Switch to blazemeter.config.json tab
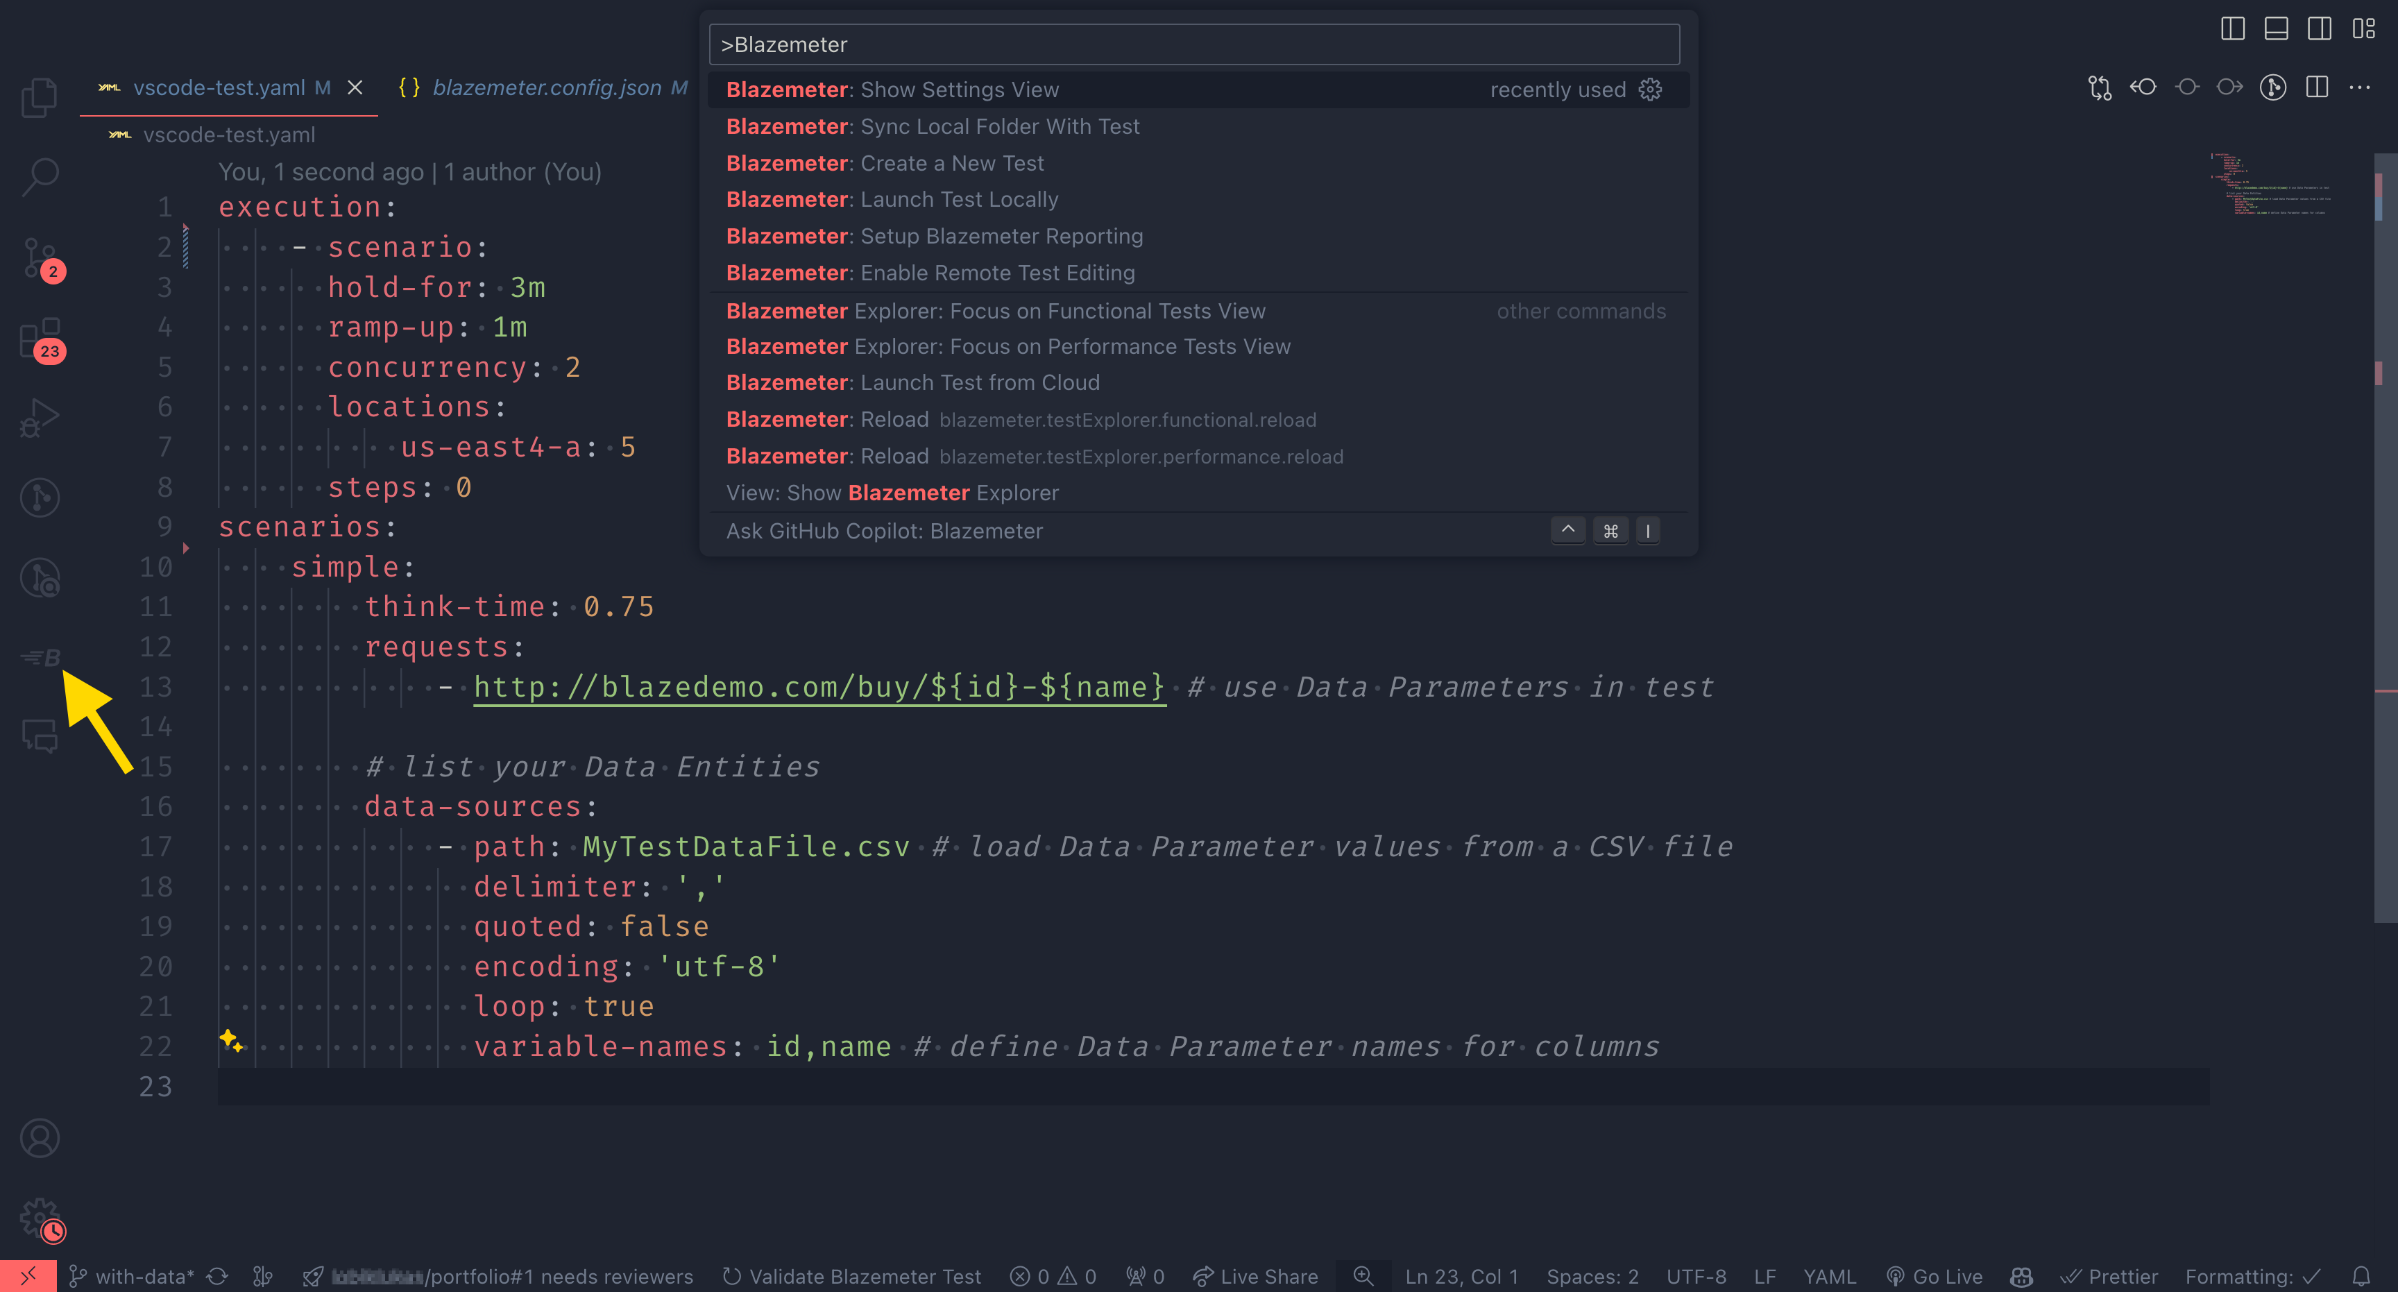The height and width of the screenshot is (1292, 2398). pyautogui.click(x=545, y=87)
